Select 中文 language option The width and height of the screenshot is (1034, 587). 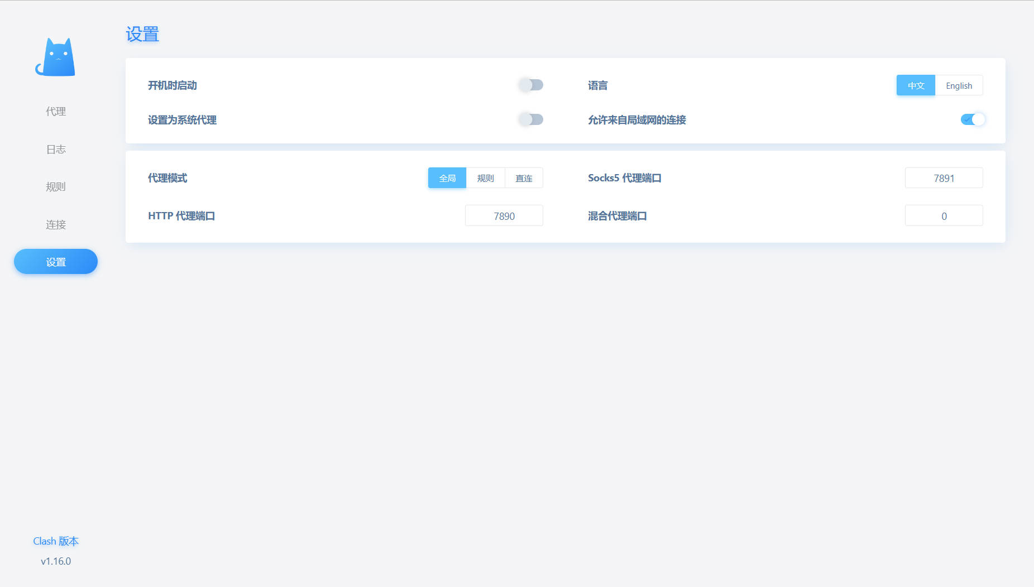click(x=916, y=85)
